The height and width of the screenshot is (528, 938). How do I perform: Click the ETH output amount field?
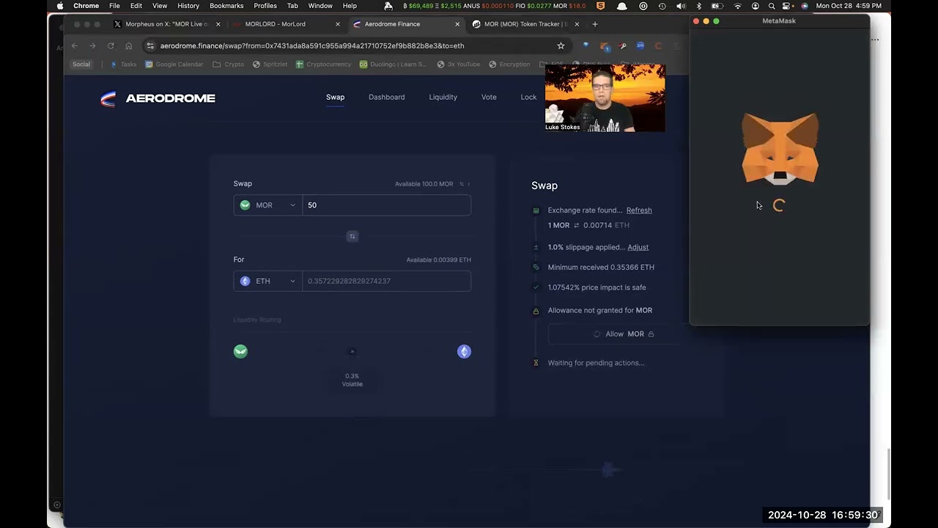[x=386, y=281]
